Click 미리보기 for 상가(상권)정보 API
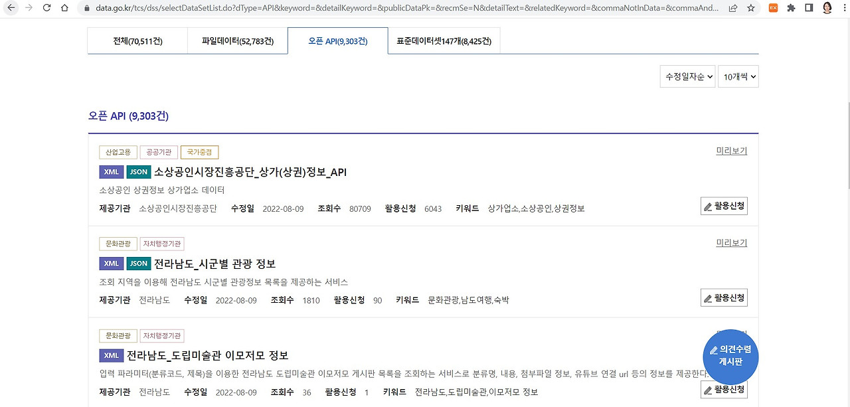850x407 pixels. click(x=731, y=151)
